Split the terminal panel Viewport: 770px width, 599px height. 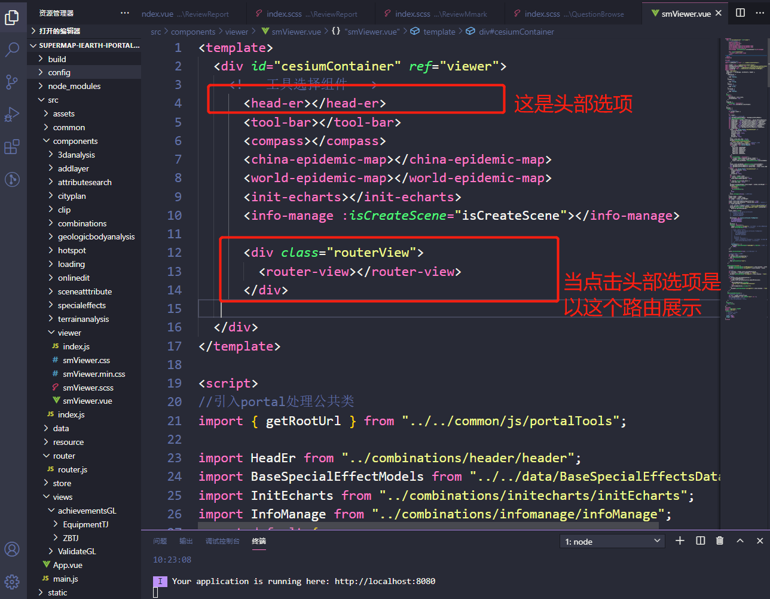(700, 540)
